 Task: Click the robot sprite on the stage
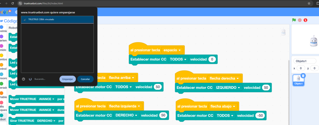[x=313, y=41]
